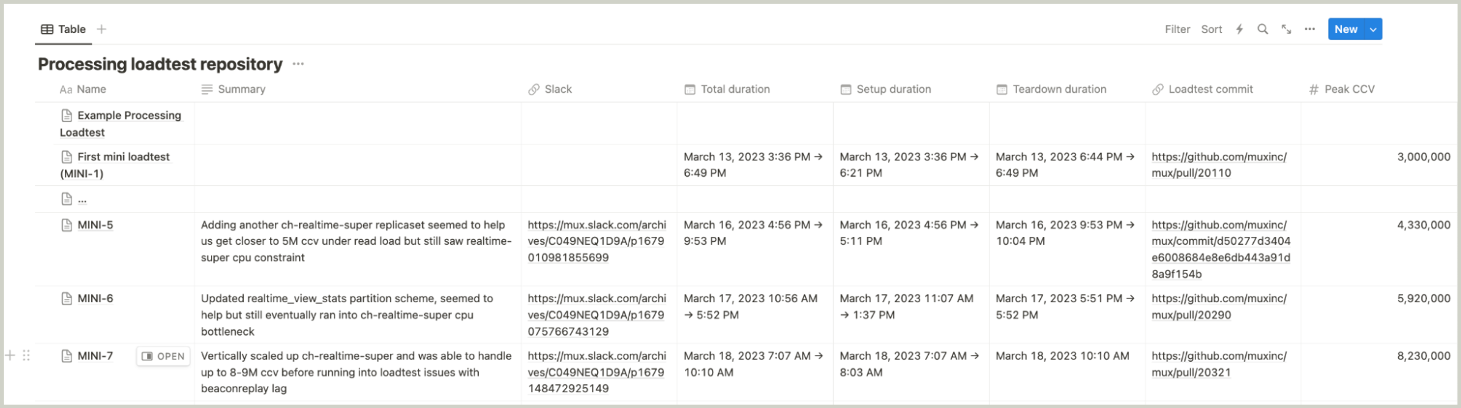Click the lightning bolt automations icon

[x=1239, y=30]
